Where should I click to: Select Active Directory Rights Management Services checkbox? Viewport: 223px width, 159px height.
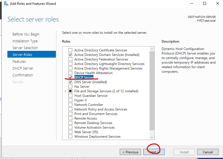(70, 68)
